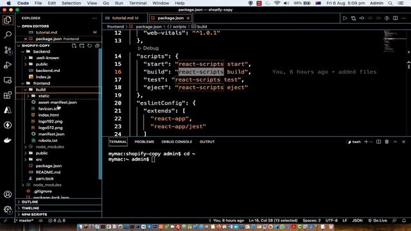Open the Selection menu

pos(71,3)
